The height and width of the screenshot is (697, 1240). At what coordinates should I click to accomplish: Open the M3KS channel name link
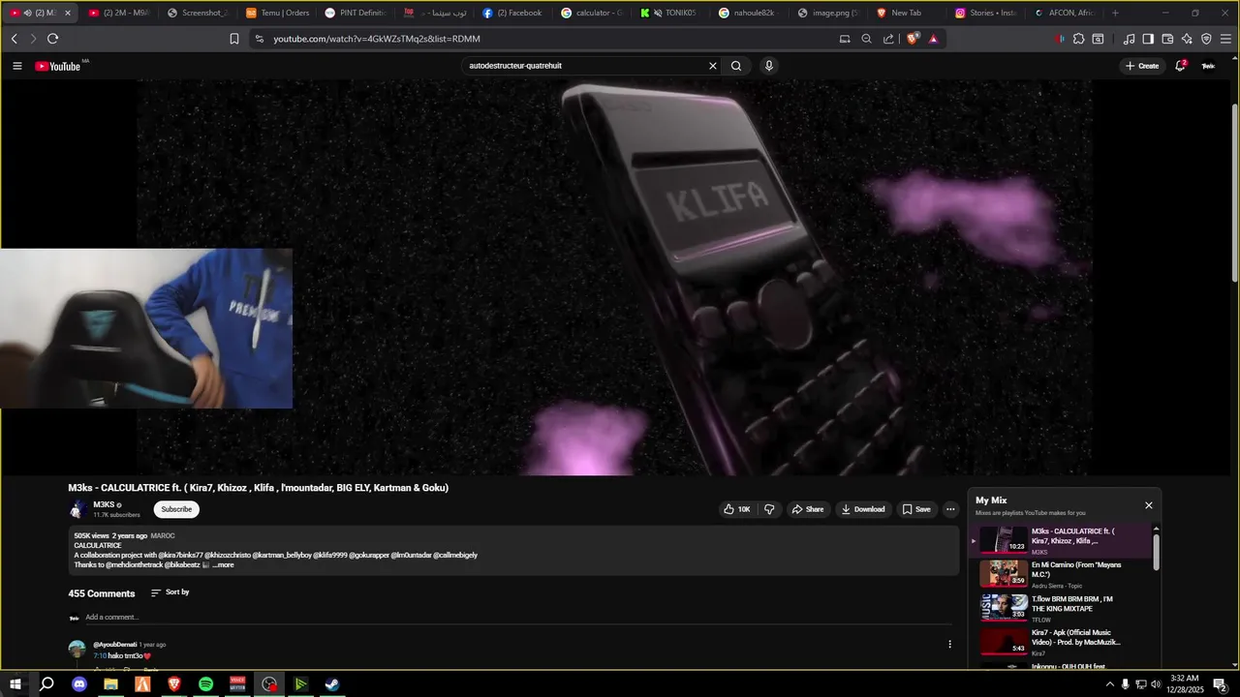[104, 504]
